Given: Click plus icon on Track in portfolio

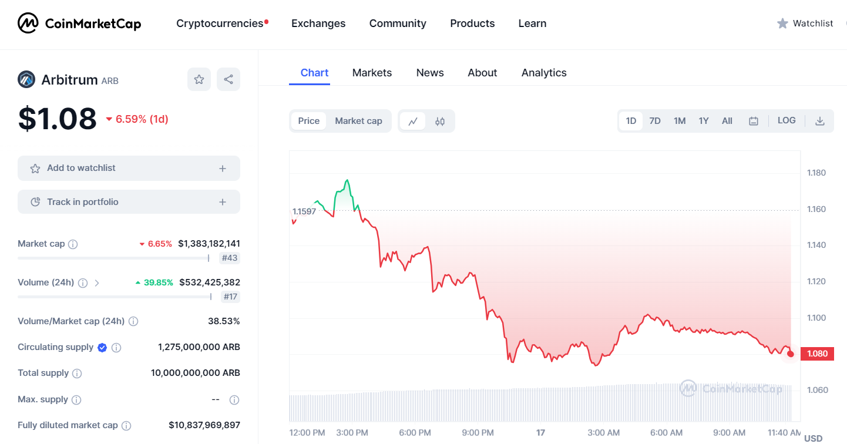Looking at the screenshot, I should tap(223, 202).
